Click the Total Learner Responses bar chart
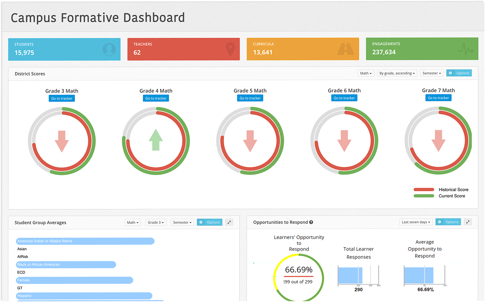Screen dimensions: 485x303 coord(359,276)
